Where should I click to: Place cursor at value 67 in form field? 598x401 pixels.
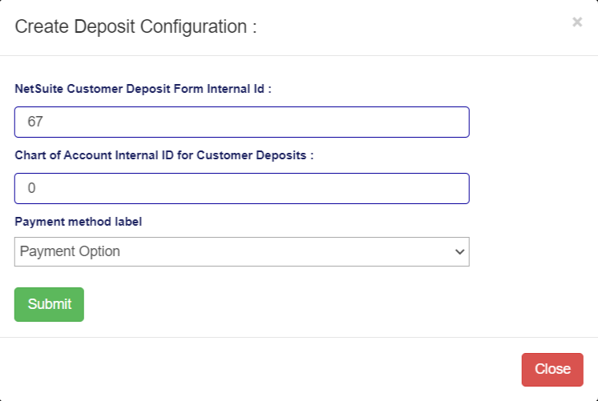tap(35, 122)
